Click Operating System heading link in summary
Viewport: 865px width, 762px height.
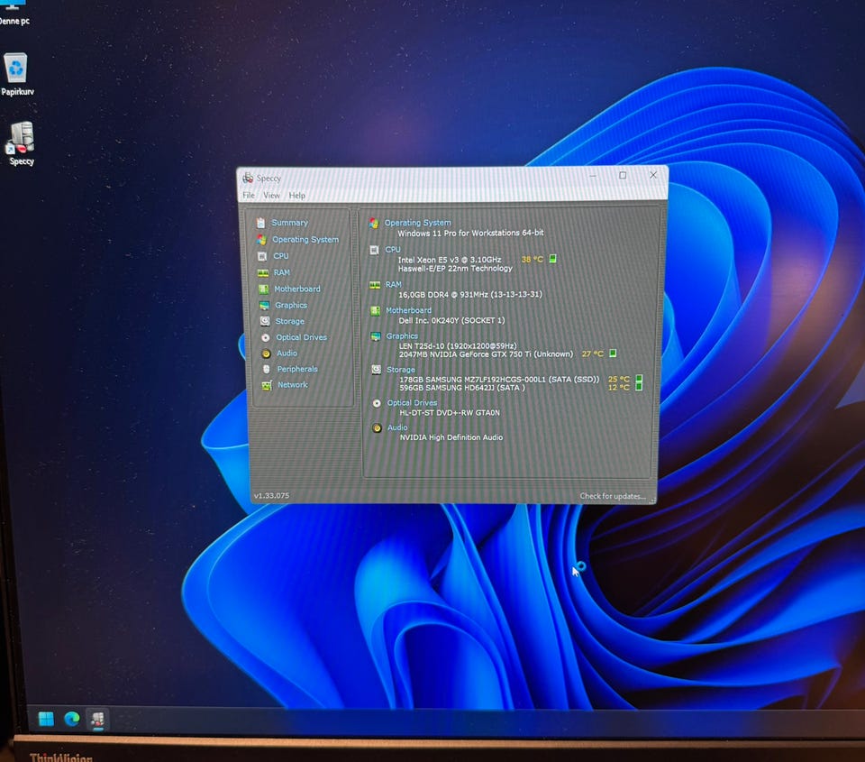coord(417,223)
